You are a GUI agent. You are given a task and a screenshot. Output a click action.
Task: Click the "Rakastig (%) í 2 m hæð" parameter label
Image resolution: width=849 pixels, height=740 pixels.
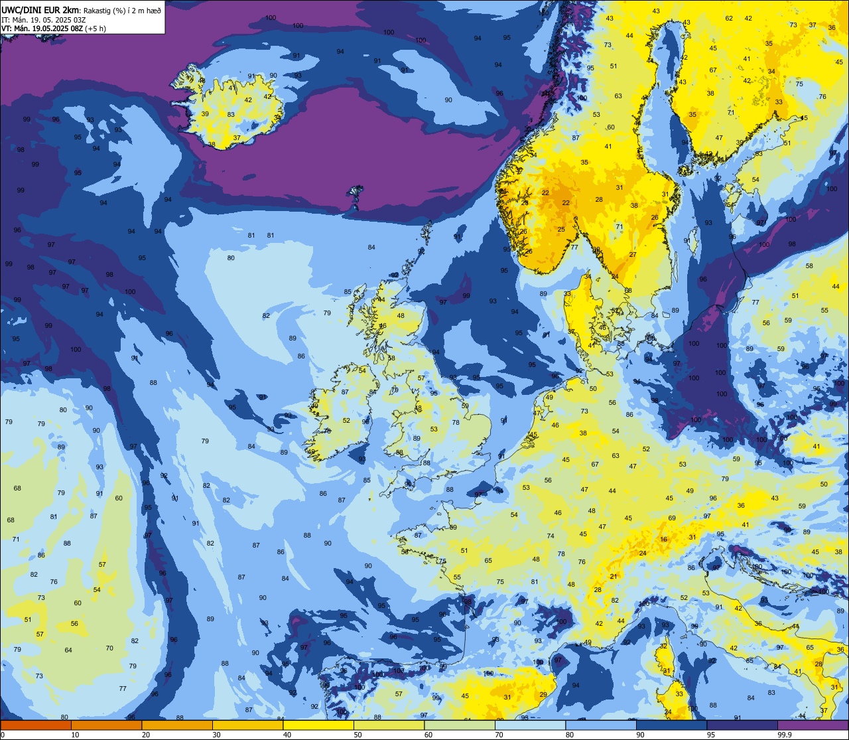click(122, 11)
